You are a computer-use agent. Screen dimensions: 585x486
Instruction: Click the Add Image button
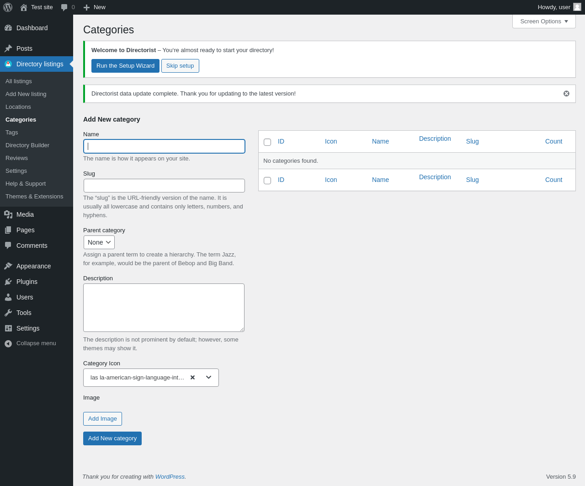102,419
